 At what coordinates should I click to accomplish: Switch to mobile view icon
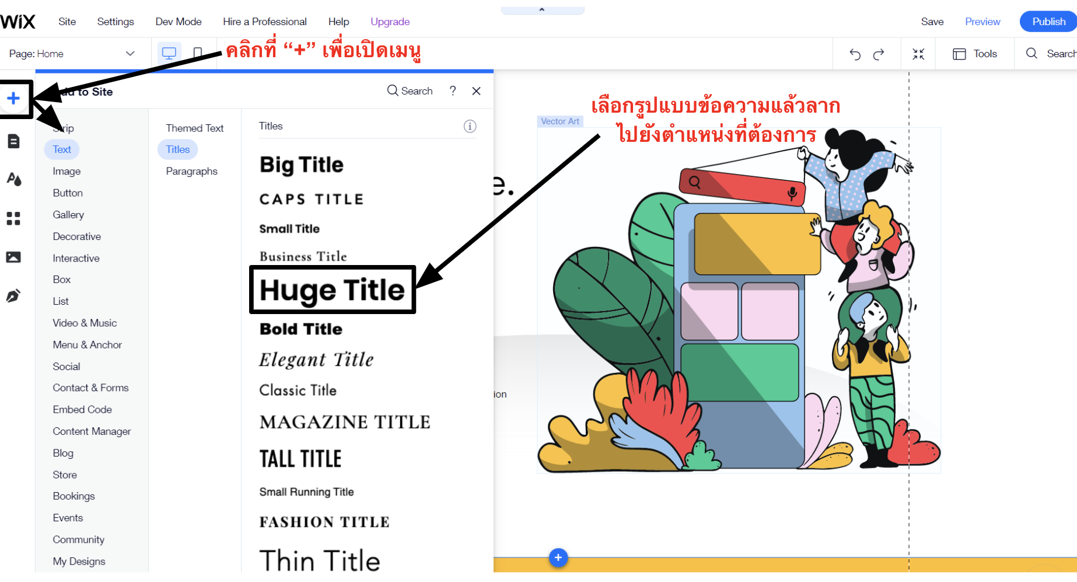[198, 53]
